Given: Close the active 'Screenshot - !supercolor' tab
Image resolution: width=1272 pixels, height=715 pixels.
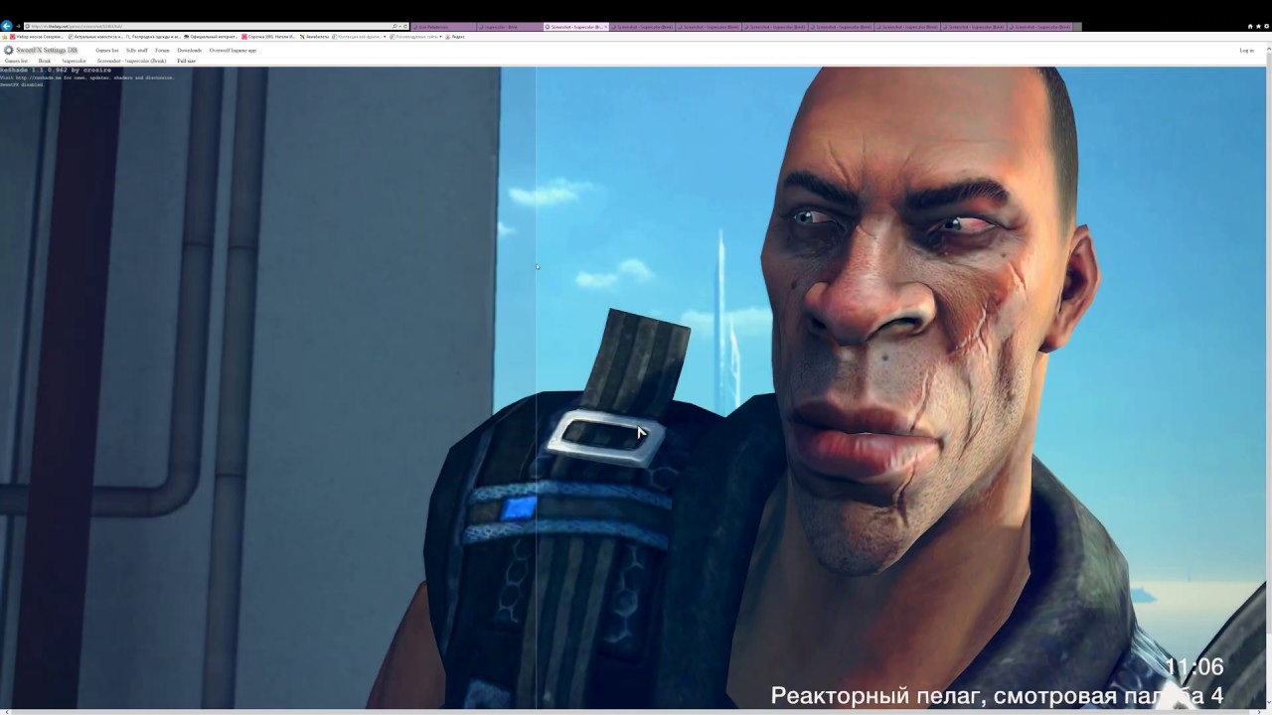Looking at the screenshot, I should point(605,27).
